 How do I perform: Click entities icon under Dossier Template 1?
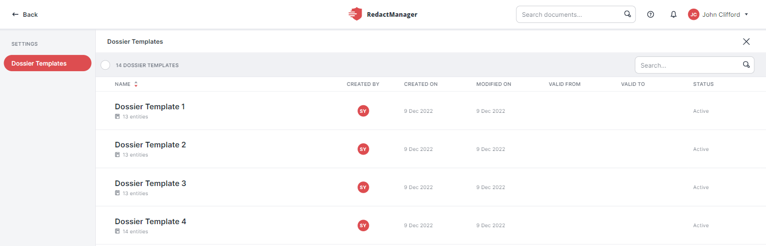click(x=118, y=117)
